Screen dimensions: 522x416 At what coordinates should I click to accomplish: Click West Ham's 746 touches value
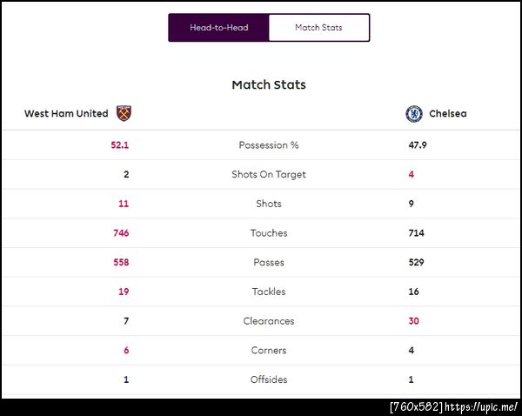click(121, 233)
